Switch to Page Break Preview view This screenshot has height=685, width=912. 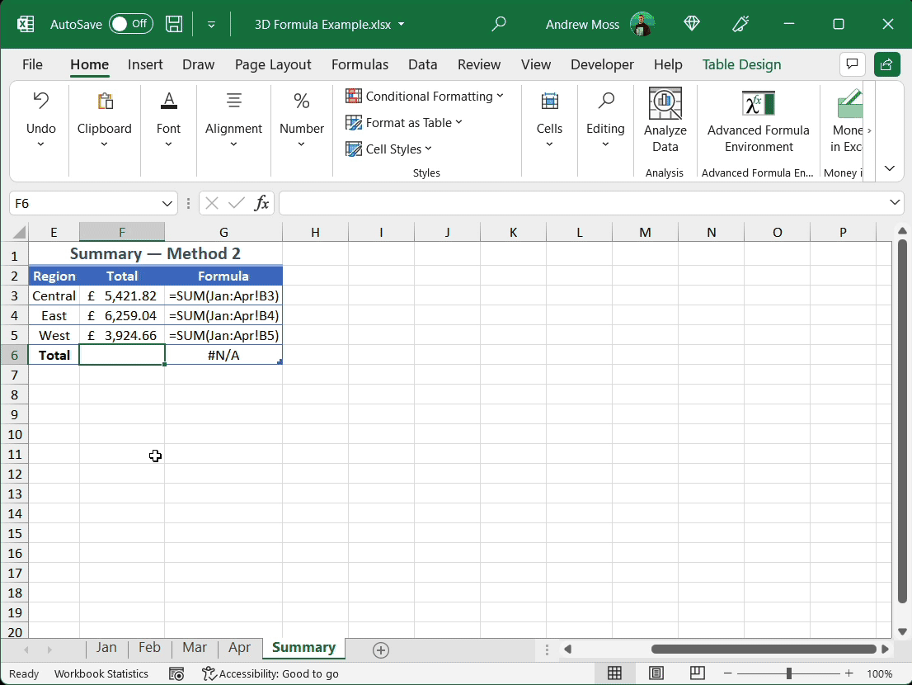click(x=697, y=673)
